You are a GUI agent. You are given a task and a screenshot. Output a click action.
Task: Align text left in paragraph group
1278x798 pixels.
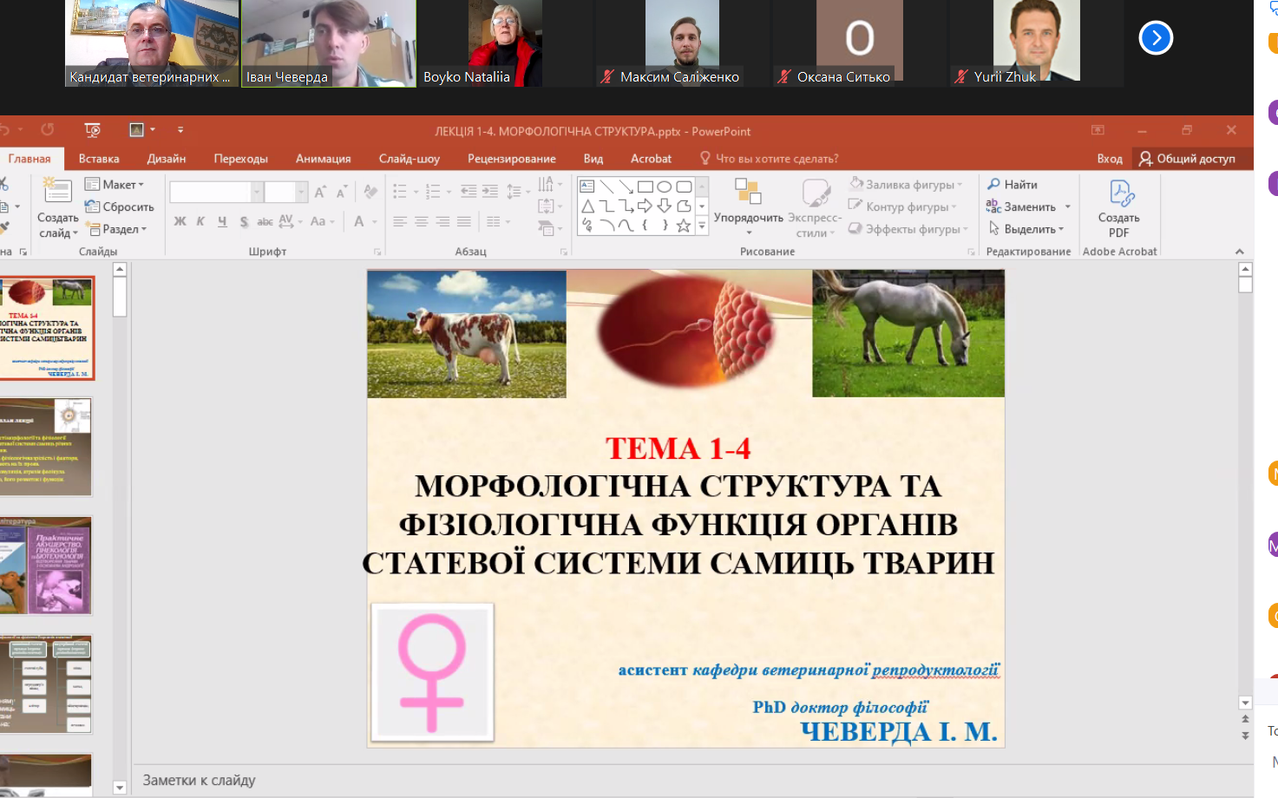tap(400, 222)
